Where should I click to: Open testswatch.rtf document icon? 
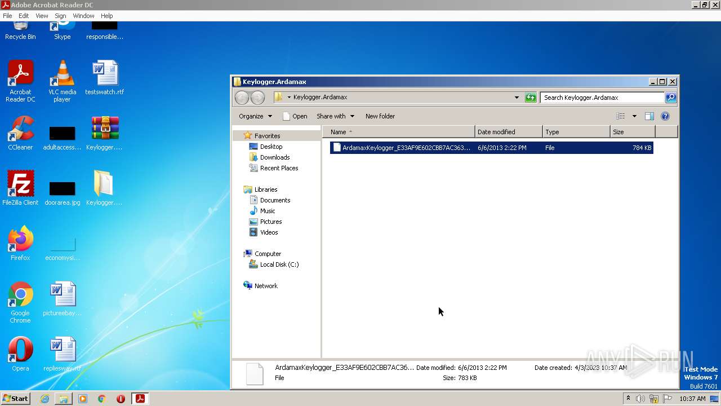coord(105,78)
